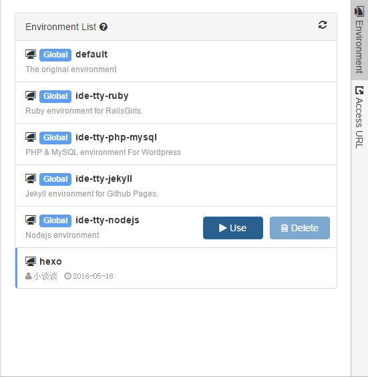Screen dimensions: 368x377
Task: Switch to the Environment side tab
Action: point(359,40)
